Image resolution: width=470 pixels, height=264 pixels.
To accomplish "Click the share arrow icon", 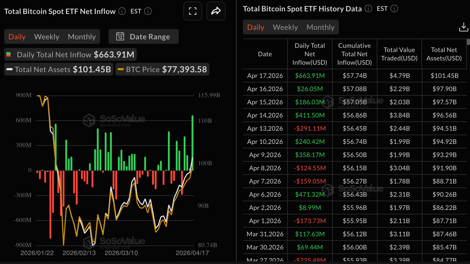I will pyautogui.click(x=216, y=11).
